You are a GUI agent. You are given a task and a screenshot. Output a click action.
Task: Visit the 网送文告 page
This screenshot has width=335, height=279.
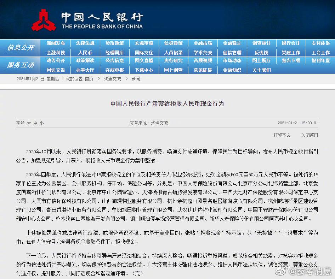[x=56, y=70]
